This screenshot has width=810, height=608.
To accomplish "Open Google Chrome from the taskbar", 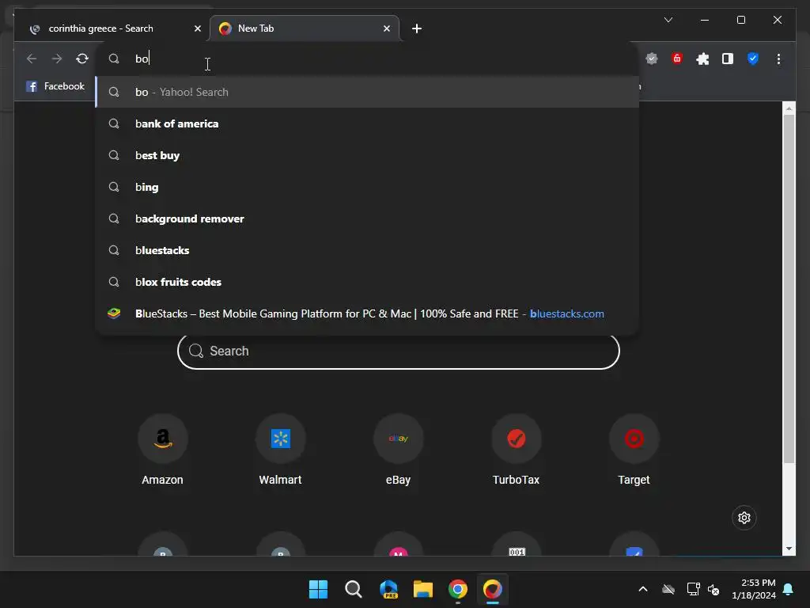I will [x=458, y=589].
